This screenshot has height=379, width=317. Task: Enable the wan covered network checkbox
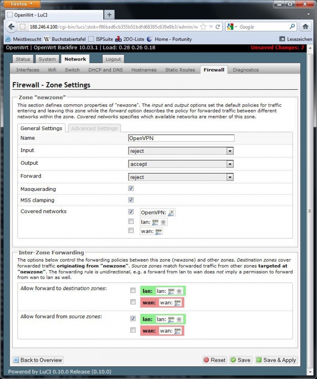point(131,231)
